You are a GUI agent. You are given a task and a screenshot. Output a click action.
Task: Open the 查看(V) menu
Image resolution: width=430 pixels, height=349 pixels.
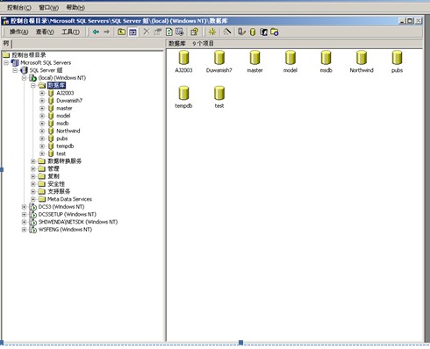point(45,32)
